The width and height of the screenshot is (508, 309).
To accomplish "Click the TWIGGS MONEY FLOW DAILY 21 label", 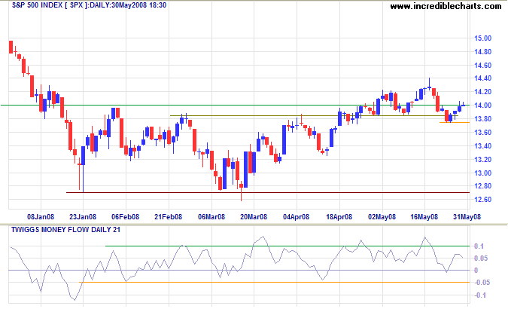I will [65, 230].
